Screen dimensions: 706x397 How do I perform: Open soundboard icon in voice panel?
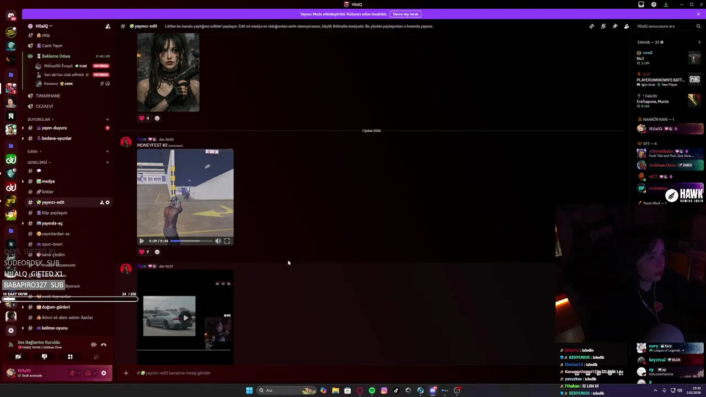pos(96,357)
